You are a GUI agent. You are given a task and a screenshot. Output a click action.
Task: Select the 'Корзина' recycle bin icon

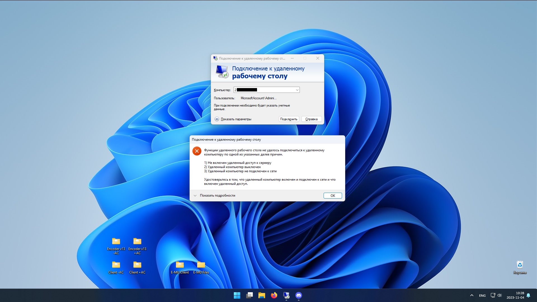(520, 267)
